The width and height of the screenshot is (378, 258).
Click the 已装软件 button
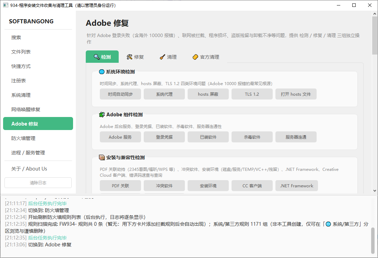tap(208, 137)
